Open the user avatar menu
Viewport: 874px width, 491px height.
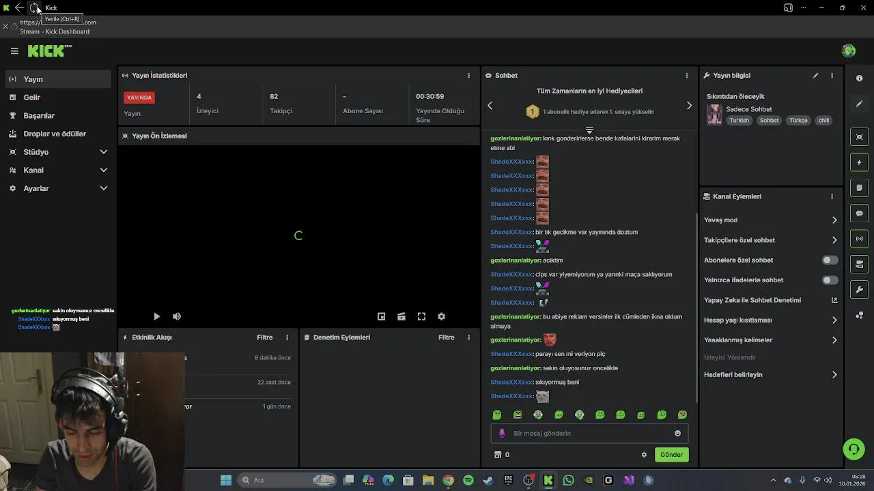tap(849, 51)
